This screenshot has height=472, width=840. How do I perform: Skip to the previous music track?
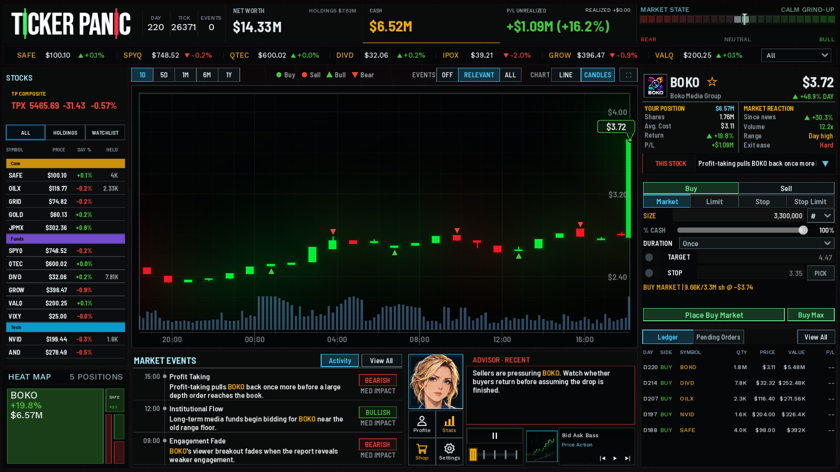pyautogui.click(x=602, y=458)
